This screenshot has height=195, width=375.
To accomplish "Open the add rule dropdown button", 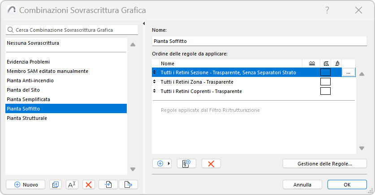I will click(x=162, y=164).
